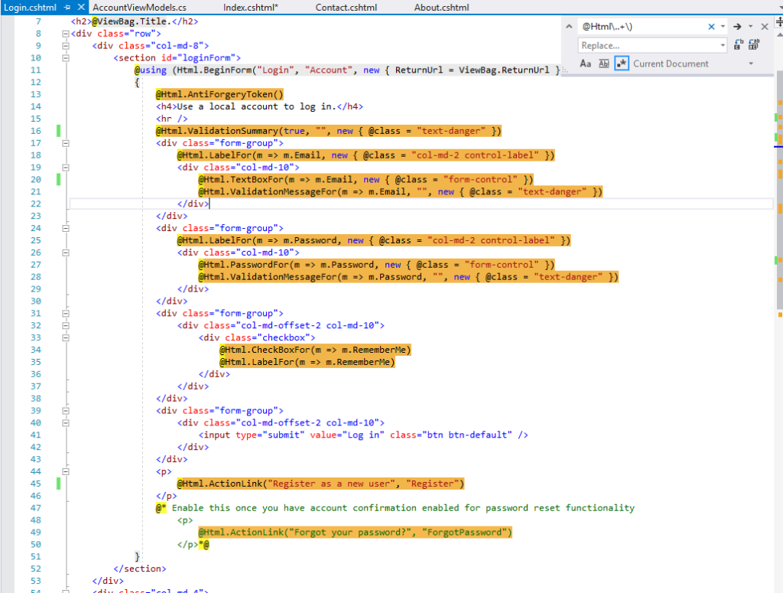This screenshot has height=593, width=783.
Task: Enable Match Whole Word in the Find panel
Action: pos(604,64)
